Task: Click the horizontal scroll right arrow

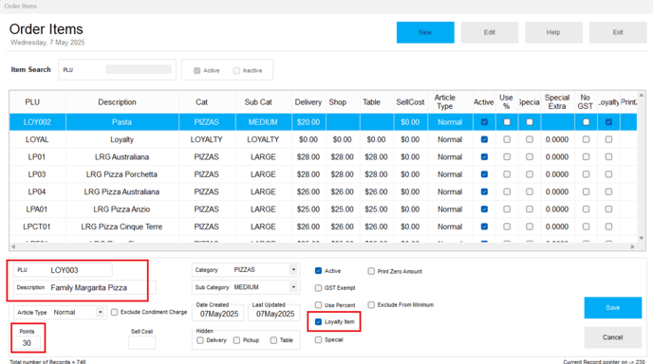Action: click(x=632, y=246)
